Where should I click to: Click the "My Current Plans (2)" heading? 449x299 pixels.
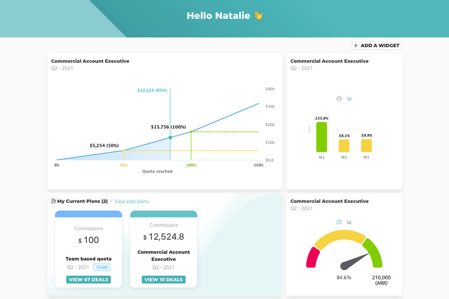point(82,201)
